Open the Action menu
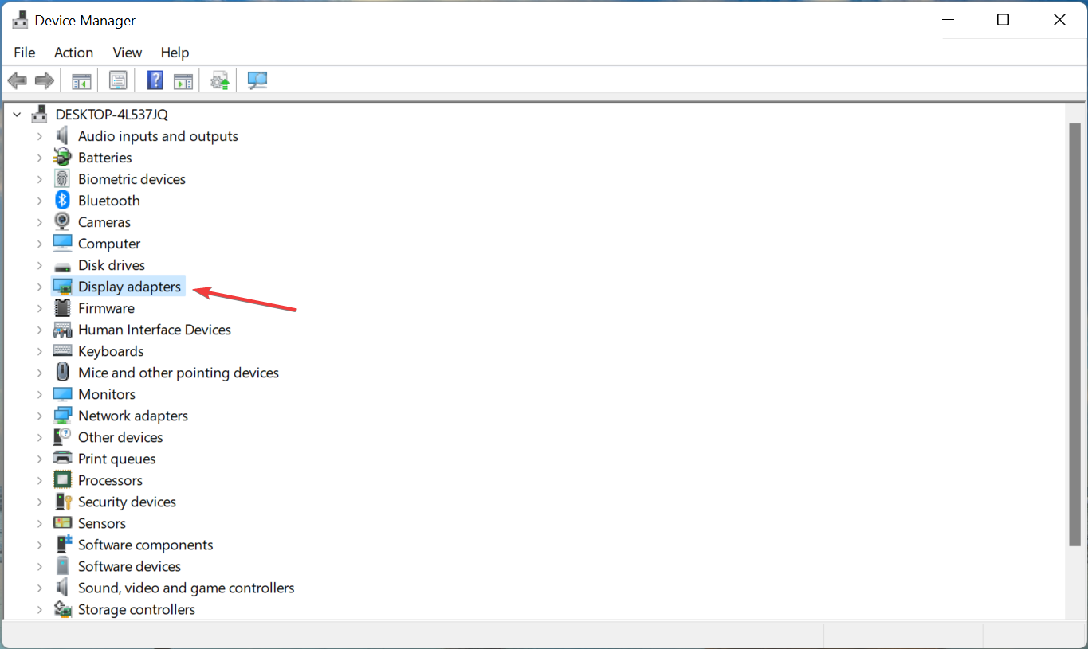 click(73, 53)
